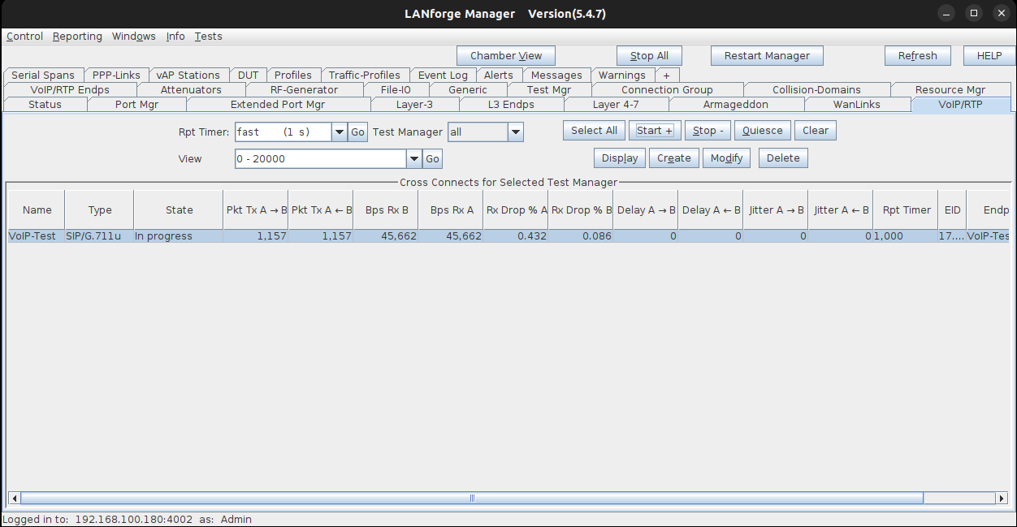Sort by the Name column header
The width and height of the screenshot is (1017, 527).
[x=37, y=210]
